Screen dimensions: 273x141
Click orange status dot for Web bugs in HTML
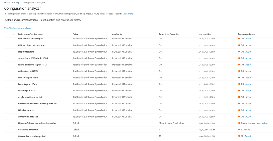click(x=239, y=91)
